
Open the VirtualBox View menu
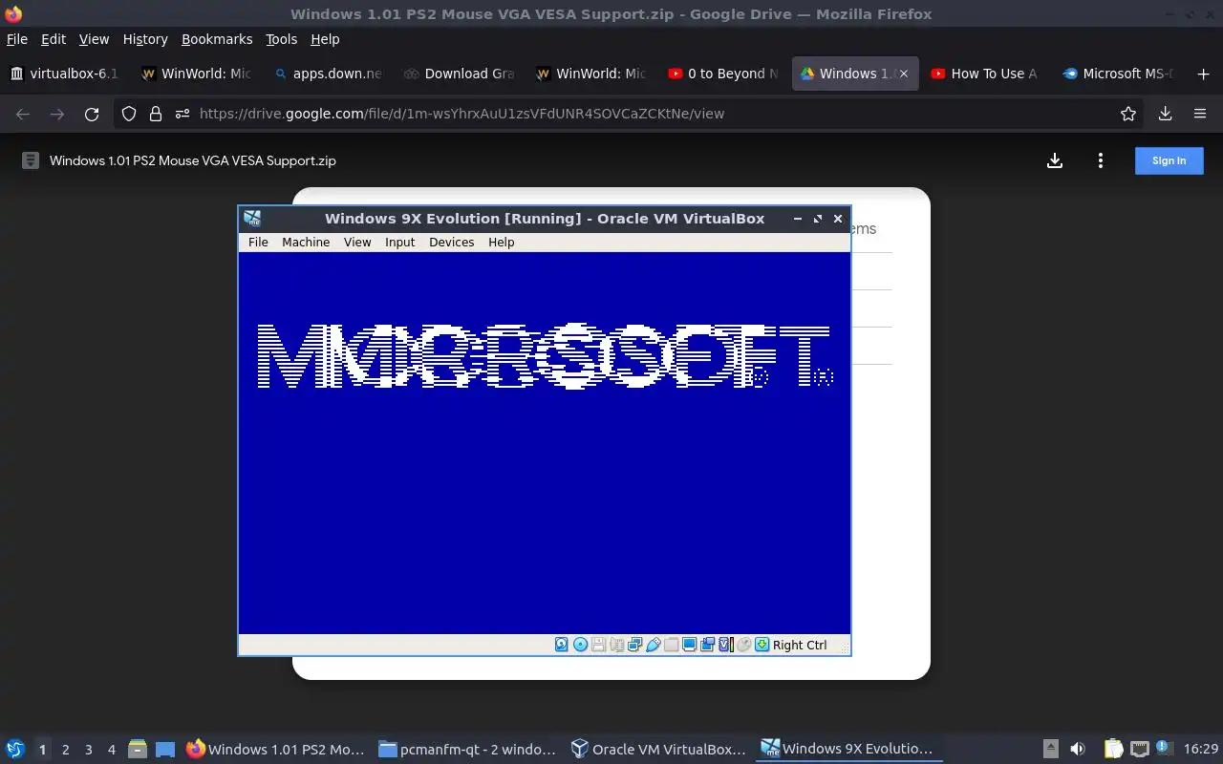click(x=357, y=242)
